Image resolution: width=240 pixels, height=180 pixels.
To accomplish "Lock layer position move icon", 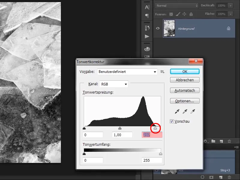I will pos(184,14).
